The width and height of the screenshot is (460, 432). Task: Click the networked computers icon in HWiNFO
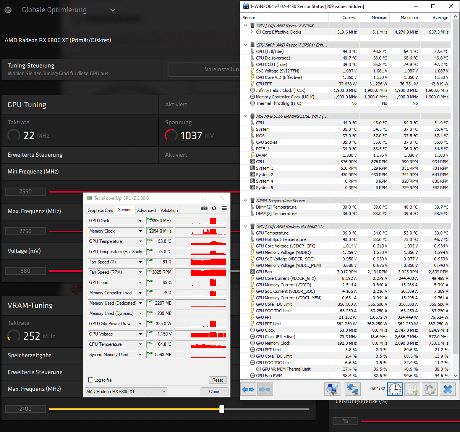pyautogui.click(x=353, y=389)
